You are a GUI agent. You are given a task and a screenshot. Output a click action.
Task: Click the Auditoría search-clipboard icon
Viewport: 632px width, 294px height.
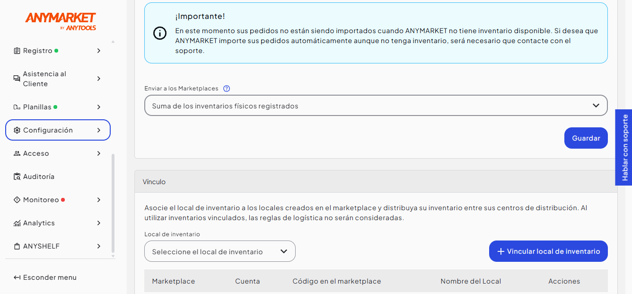click(17, 177)
